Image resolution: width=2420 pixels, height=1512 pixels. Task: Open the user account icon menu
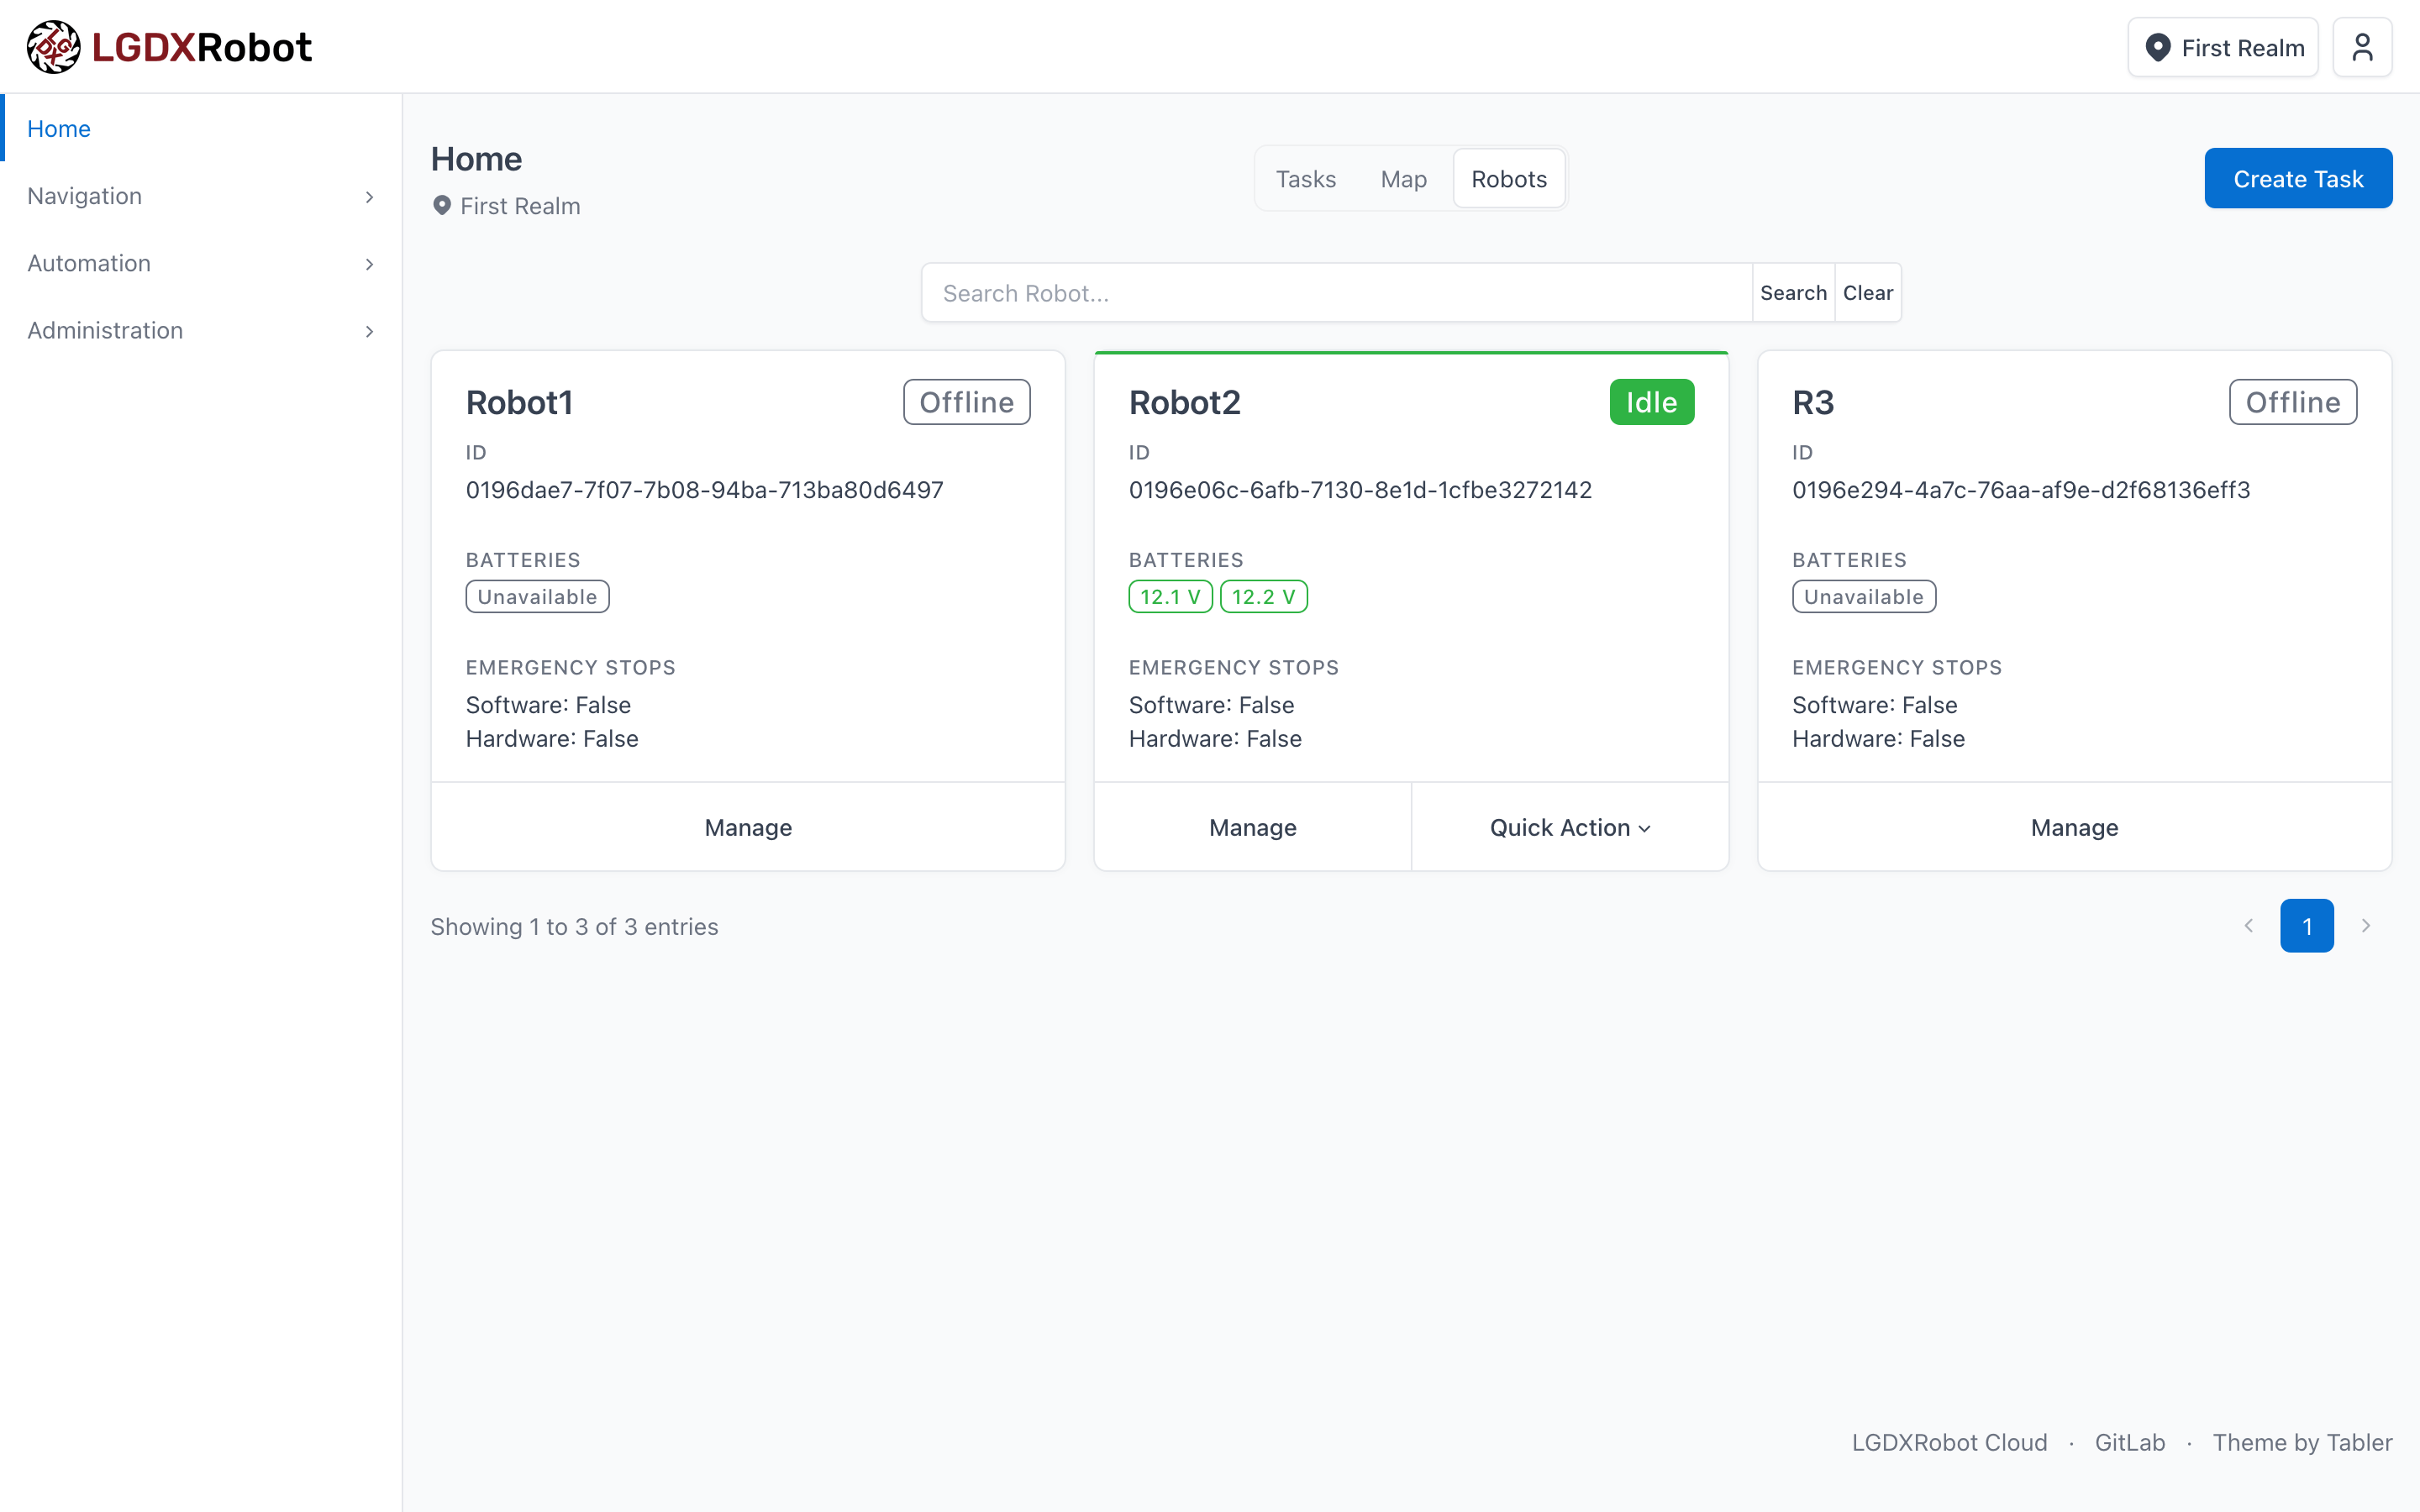pyautogui.click(x=2362, y=47)
